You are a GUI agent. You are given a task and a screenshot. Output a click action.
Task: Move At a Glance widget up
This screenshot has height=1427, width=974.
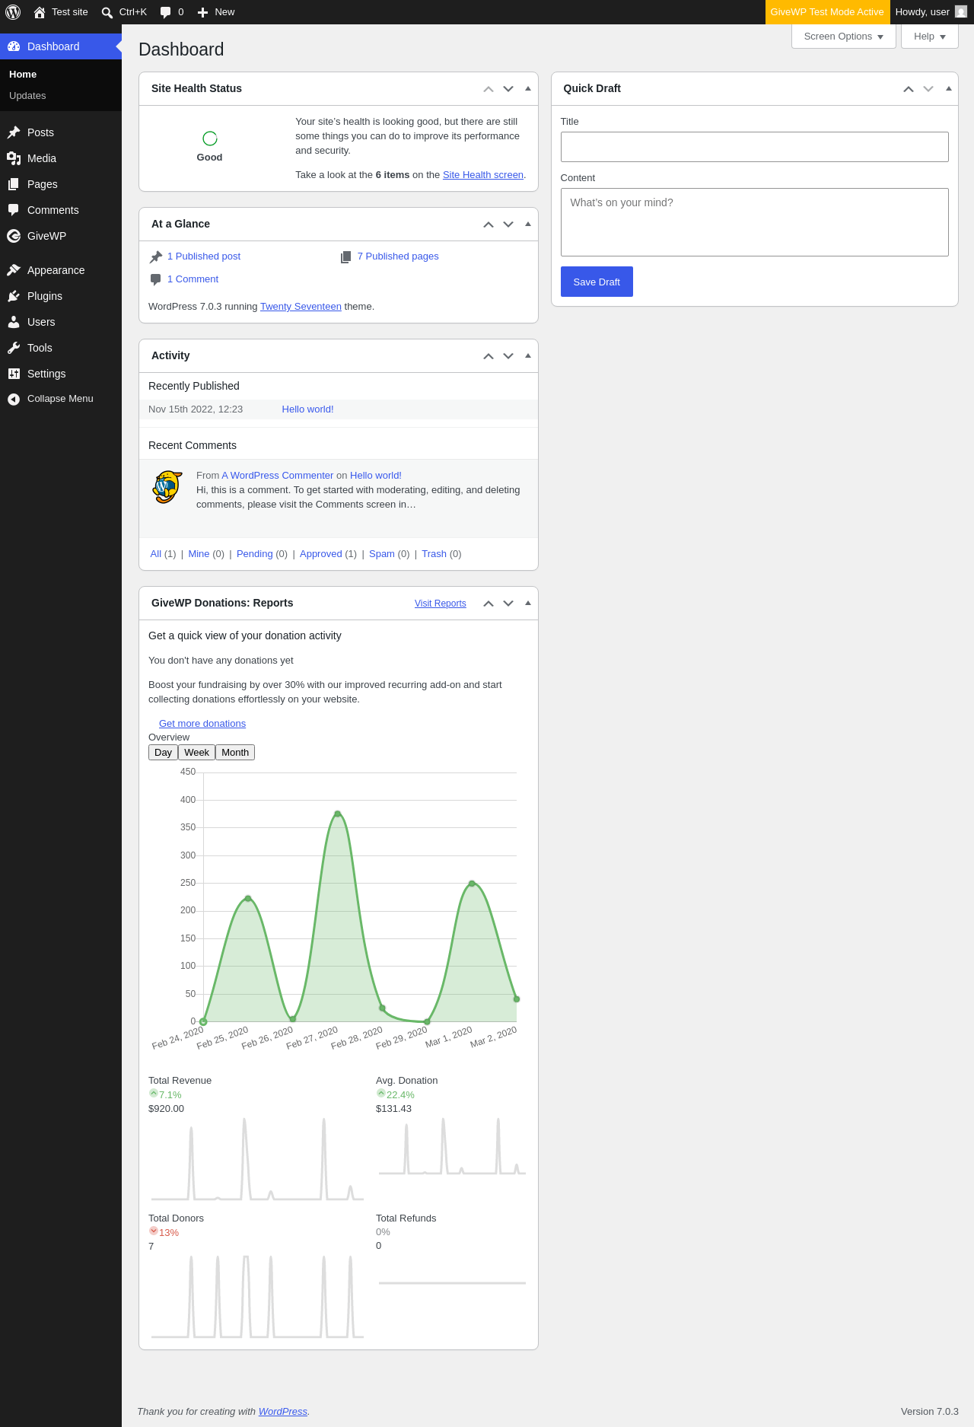point(489,225)
